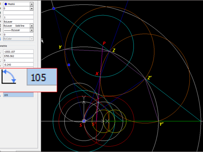Click the yellow point label Y
This screenshot has width=203, height=152.
pyautogui.click(x=60, y=47)
